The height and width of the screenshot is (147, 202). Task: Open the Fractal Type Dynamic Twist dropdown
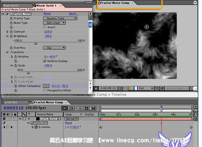(x=60, y=18)
